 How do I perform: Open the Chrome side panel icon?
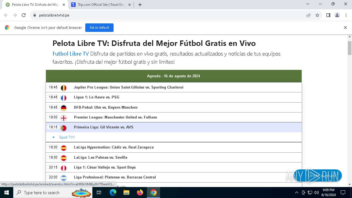click(x=328, y=15)
